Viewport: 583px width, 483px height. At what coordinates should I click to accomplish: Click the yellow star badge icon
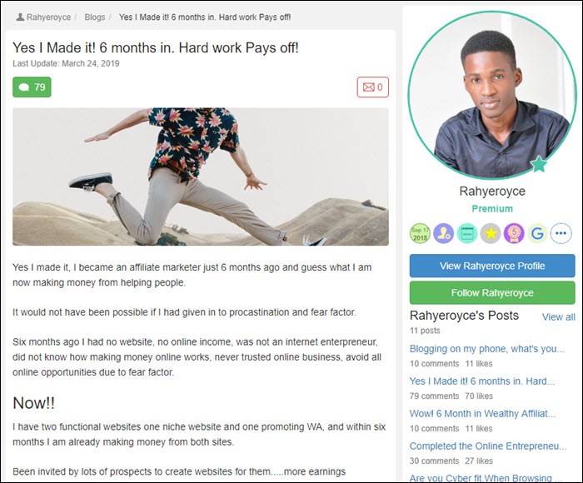pyautogui.click(x=491, y=233)
